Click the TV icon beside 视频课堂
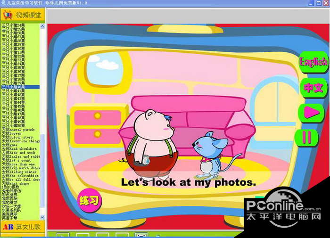Image resolution: width=330 pixels, height=238 pixels. coord(8,16)
